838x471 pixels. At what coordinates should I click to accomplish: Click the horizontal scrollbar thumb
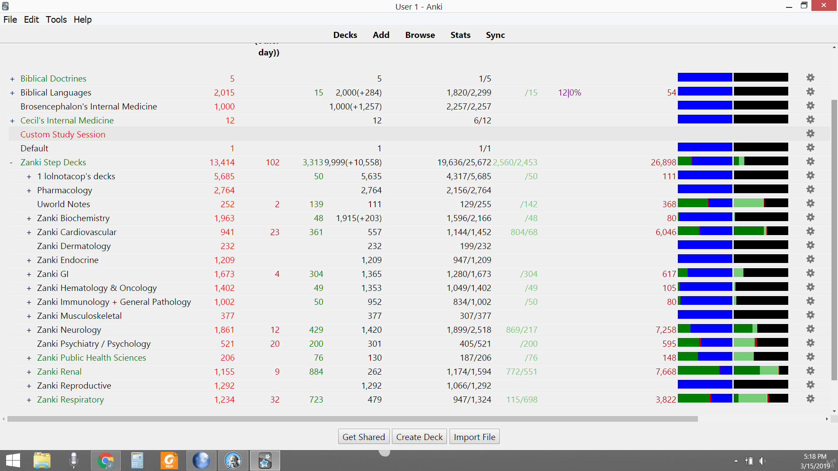point(353,419)
